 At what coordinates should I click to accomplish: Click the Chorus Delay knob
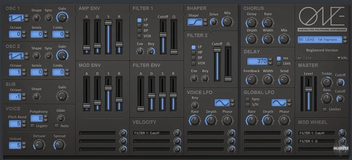251,23
